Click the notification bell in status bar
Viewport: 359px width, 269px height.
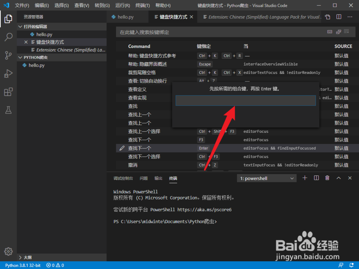351,265
